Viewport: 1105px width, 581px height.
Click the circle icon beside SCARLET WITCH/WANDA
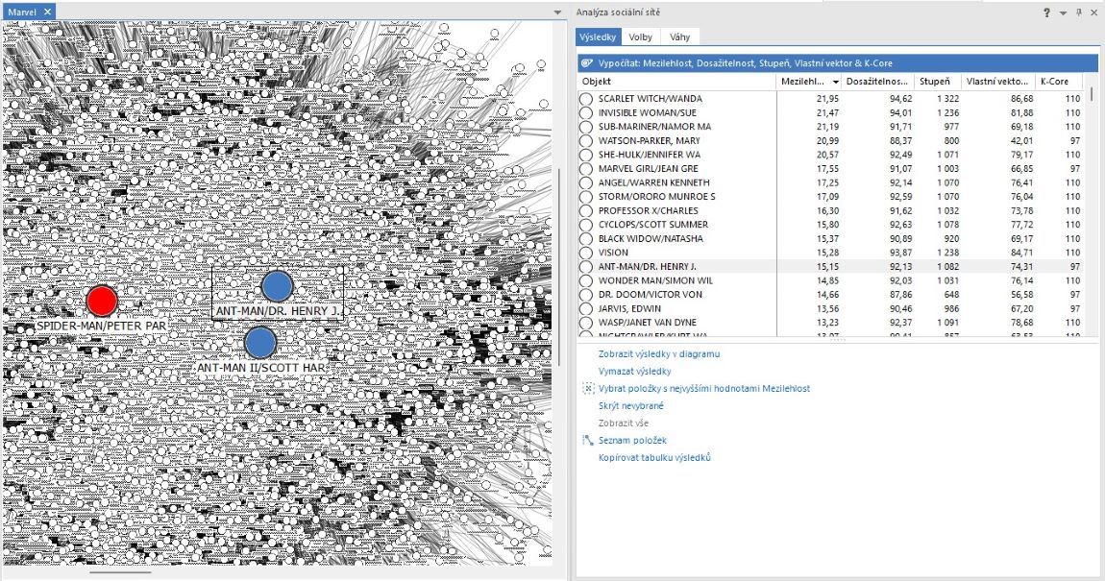pyautogui.click(x=586, y=99)
